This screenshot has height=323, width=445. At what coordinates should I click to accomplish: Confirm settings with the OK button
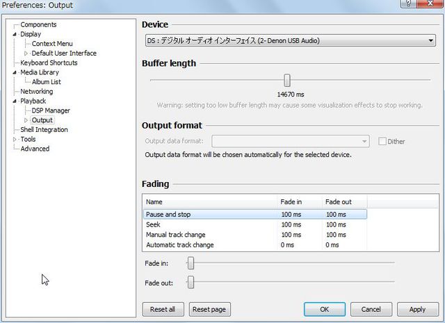[324, 309]
